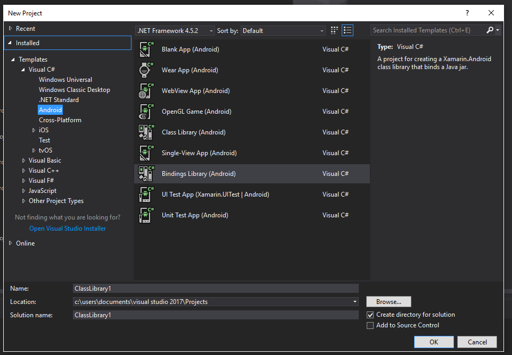Click the Wear App watch icon
This screenshot has width=512, height=355.
coord(146,70)
